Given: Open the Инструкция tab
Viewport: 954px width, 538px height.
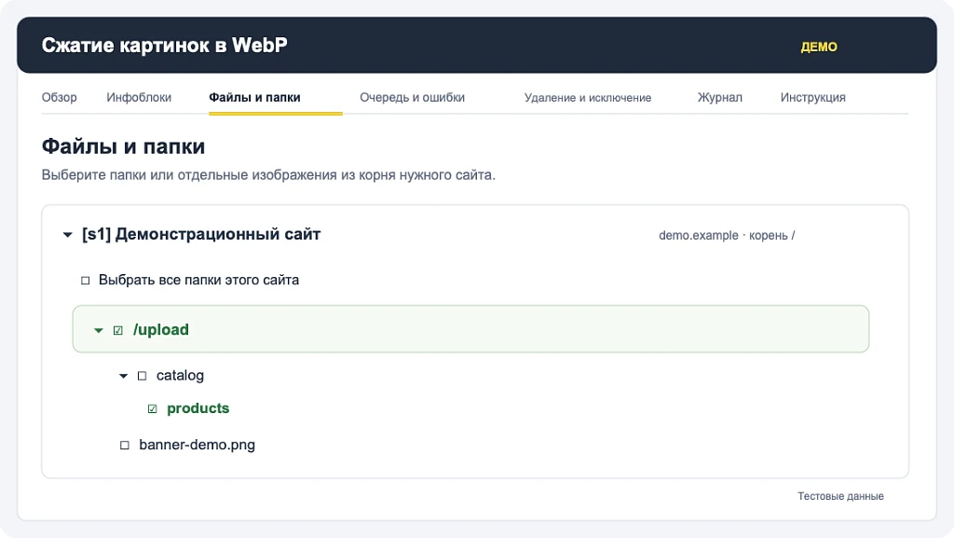Looking at the screenshot, I should coord(812,97).
